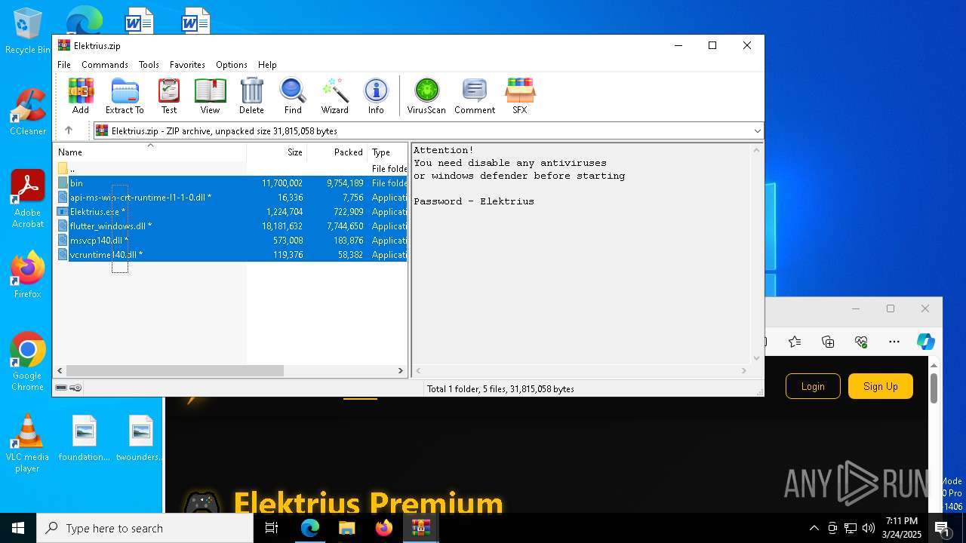
Task: Click the browser favorites star icon
Action: tap(795, 342)
